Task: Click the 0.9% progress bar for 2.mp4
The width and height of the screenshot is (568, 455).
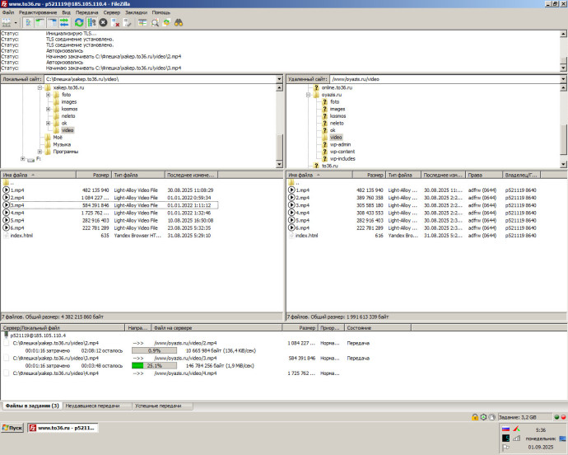Action: [x=154, y=350]
